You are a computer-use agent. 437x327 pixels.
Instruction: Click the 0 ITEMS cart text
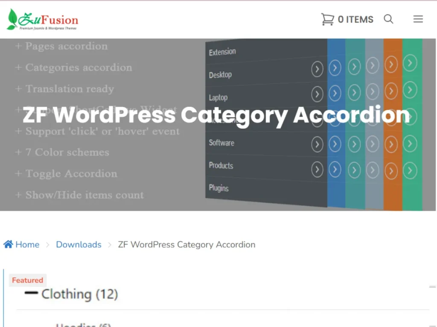pos(355,20)
